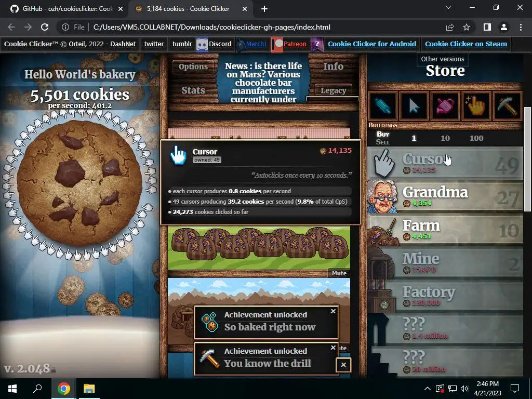532x399 pixels.
Task: Go forward in browser history
Action: click(x=28, y=27)
